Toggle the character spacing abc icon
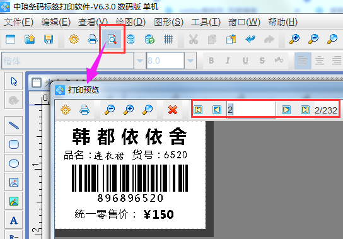 (x=279, y=60)
